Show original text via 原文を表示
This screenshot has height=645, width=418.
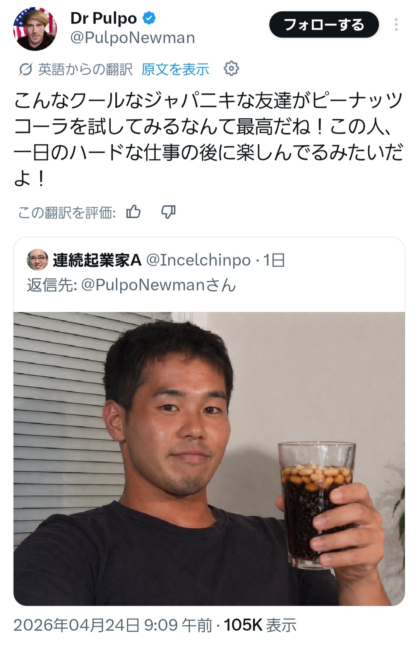pyautogui.click(x=175, y=69)
